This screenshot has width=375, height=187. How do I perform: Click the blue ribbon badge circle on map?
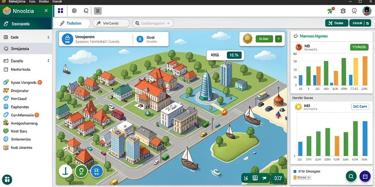click(97, 171)
